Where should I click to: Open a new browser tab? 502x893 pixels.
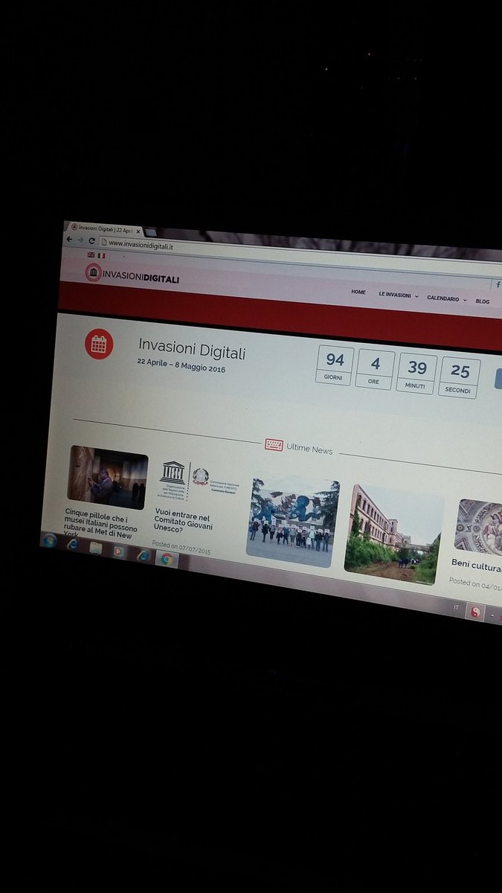(x=151, y=233)
